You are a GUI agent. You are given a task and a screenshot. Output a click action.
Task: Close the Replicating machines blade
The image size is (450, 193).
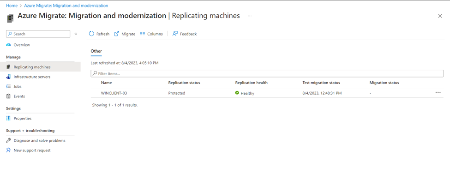pyautogui.click(x=440, y=16)
